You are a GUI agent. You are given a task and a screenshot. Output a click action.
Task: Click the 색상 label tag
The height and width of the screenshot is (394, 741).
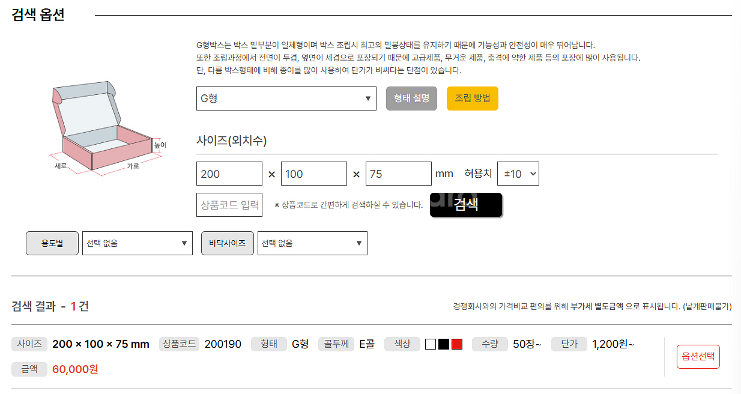point(402,344)
